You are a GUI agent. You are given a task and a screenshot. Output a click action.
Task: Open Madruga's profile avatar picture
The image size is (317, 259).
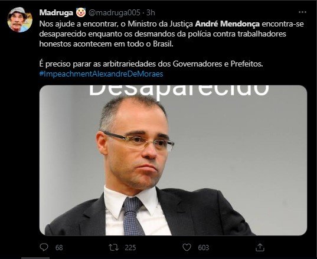[20, 19]
